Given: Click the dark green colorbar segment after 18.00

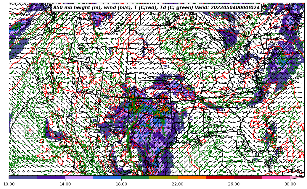Looking at the screenshot, I should [135, 177].
